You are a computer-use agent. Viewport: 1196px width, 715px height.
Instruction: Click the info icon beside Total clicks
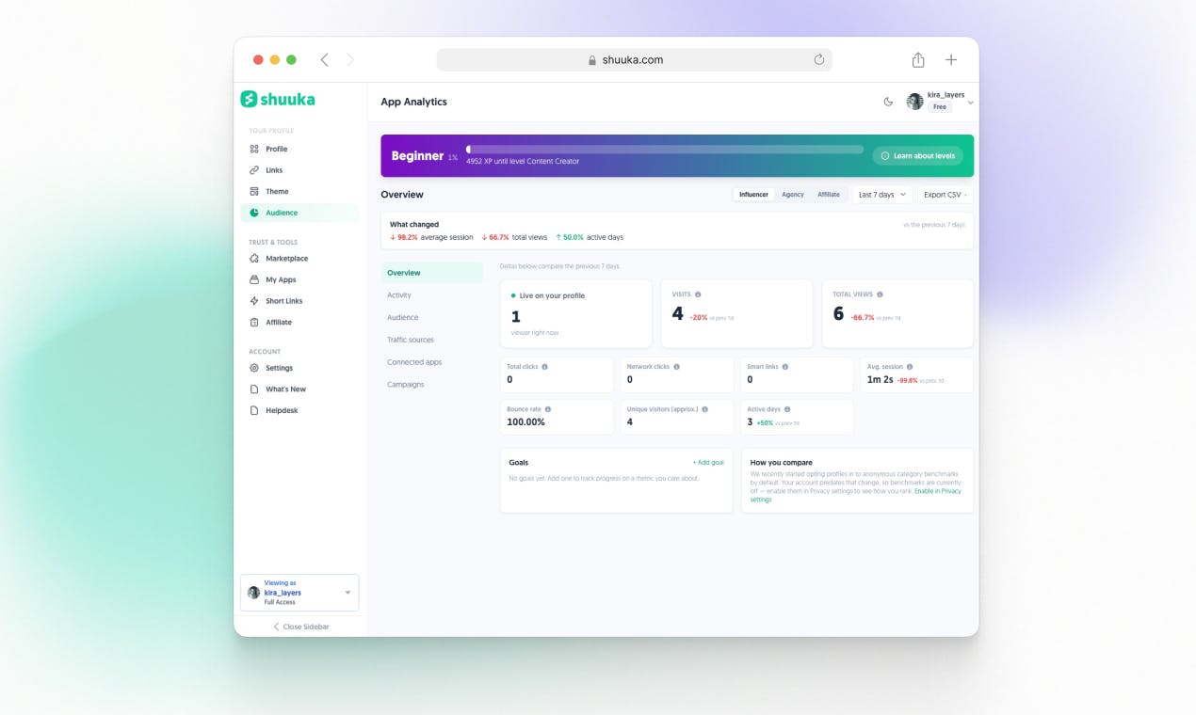click(545, 367)
